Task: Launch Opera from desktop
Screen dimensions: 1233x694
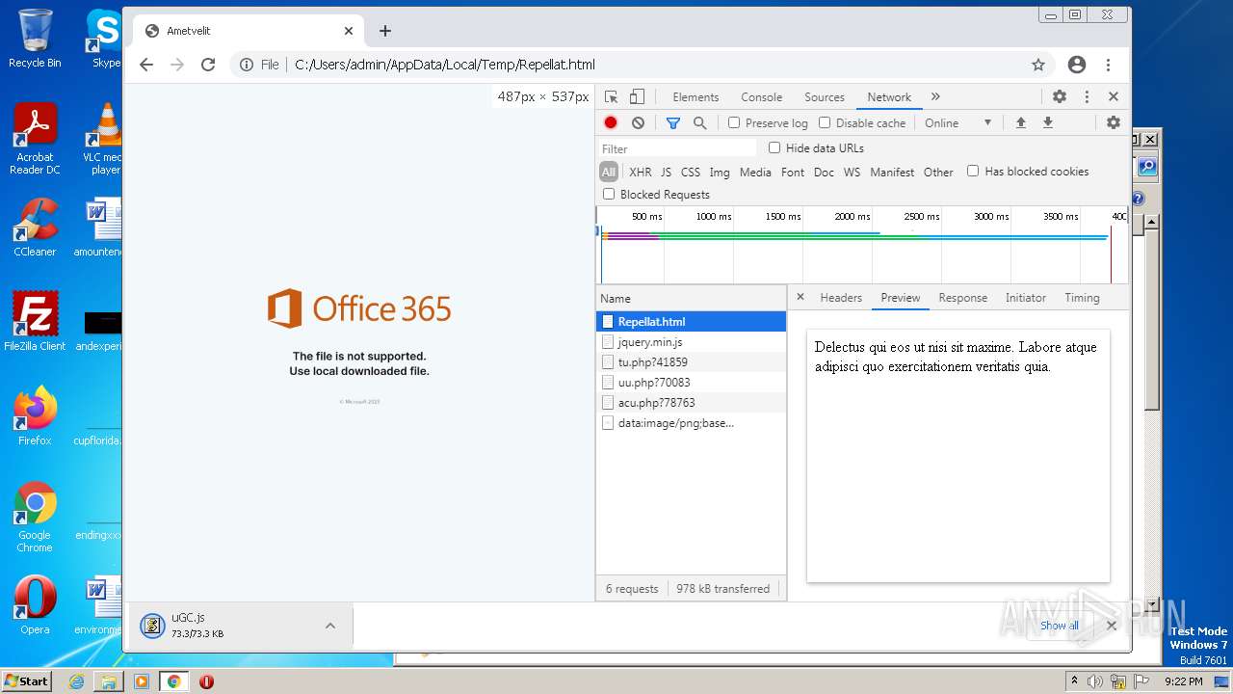Action: pyautogui.click(x=35, y=605)
